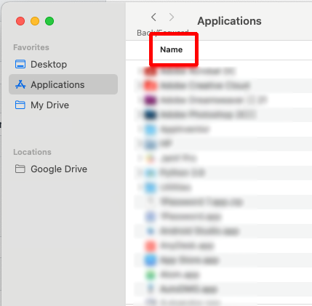Go back with the left chevron arrow

tap(153, 17)
